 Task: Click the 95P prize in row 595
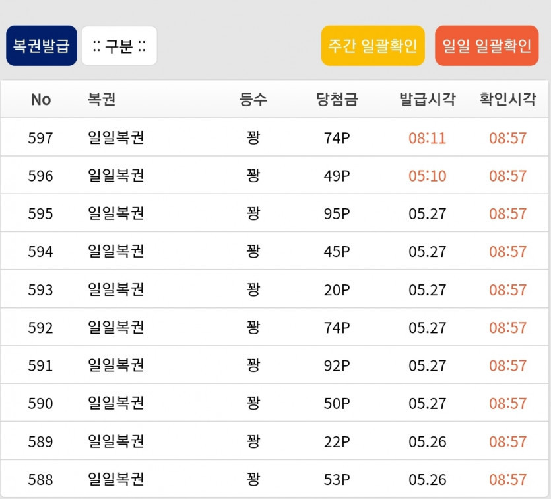pyautogui.click(x=337, y=213)
